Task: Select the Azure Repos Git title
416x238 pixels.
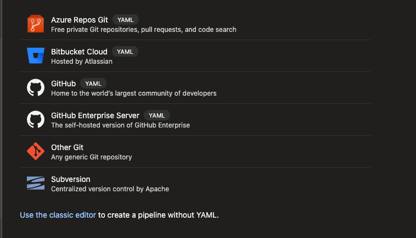Action: click(80, 20)
